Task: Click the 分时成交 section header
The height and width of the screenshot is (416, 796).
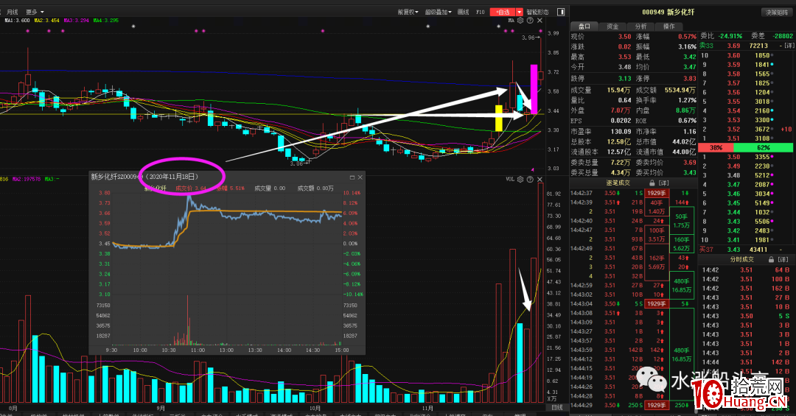Action: click(x=741, y=259)
